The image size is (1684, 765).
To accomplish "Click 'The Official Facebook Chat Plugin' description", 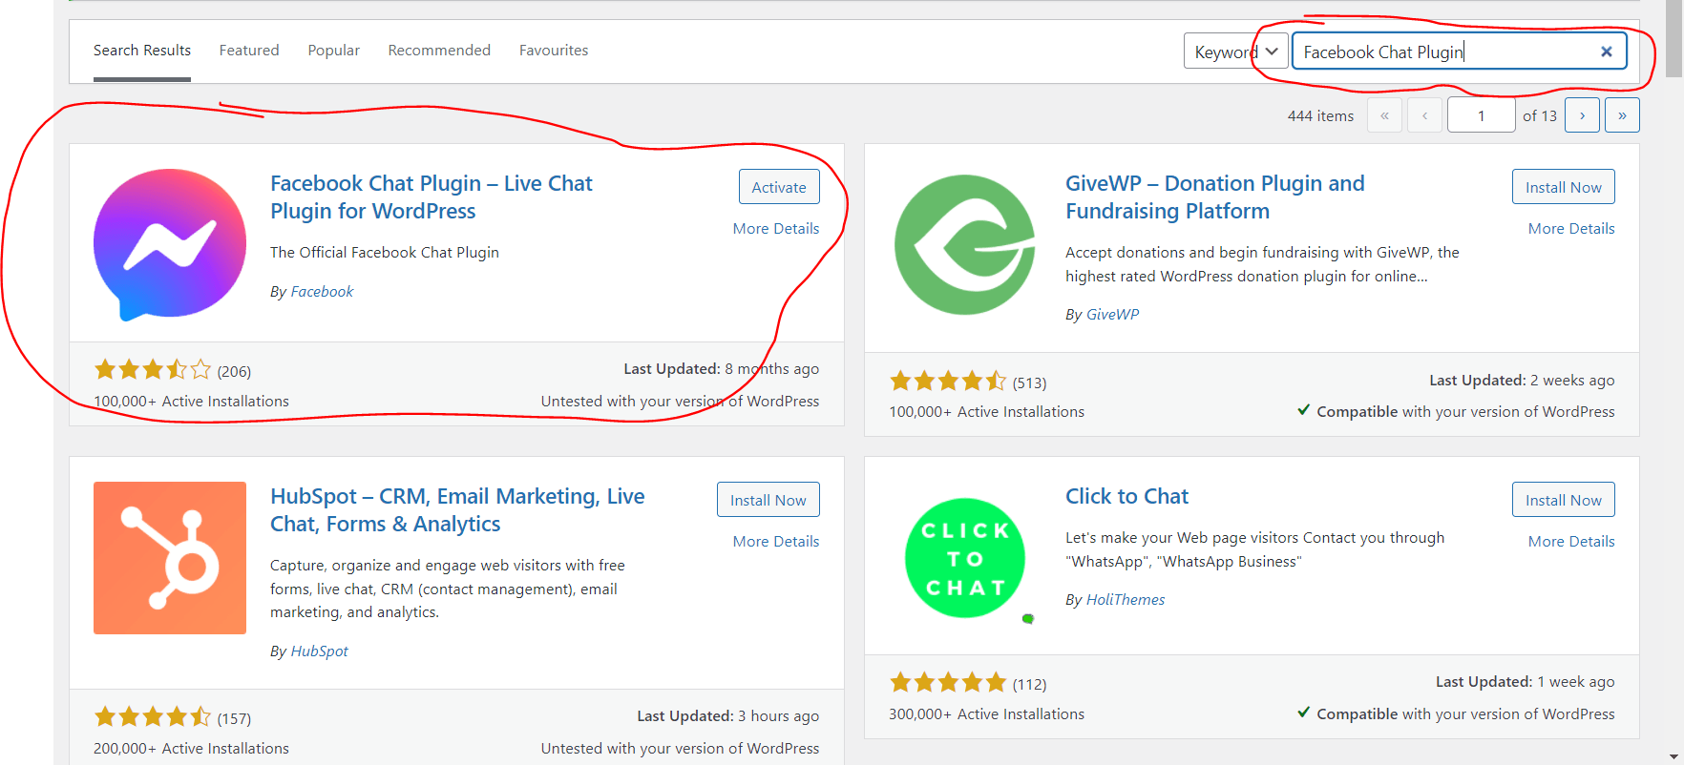I will 385,253.
